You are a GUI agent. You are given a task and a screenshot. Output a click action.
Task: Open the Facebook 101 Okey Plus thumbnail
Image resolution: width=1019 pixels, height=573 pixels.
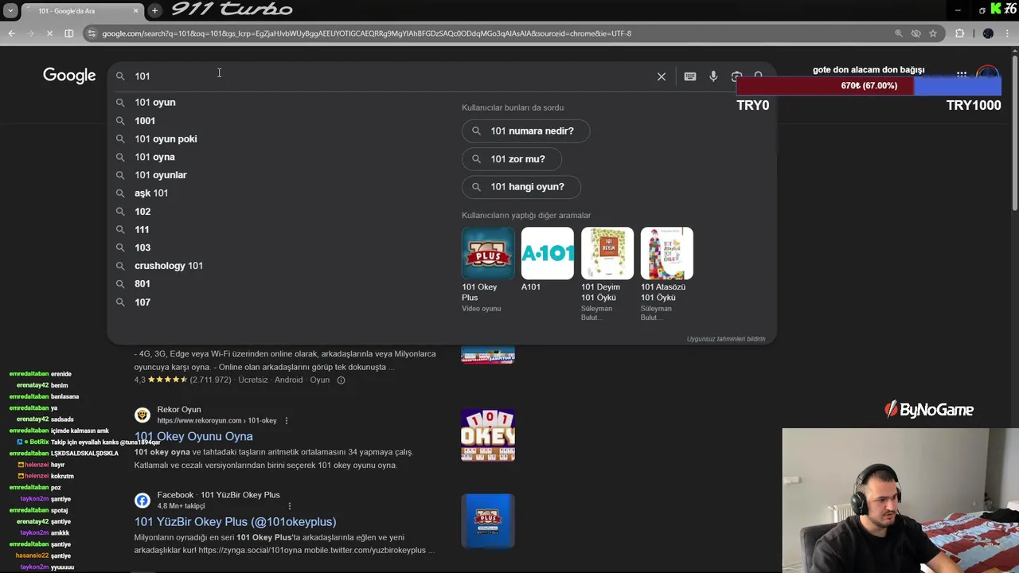[488, 520]
